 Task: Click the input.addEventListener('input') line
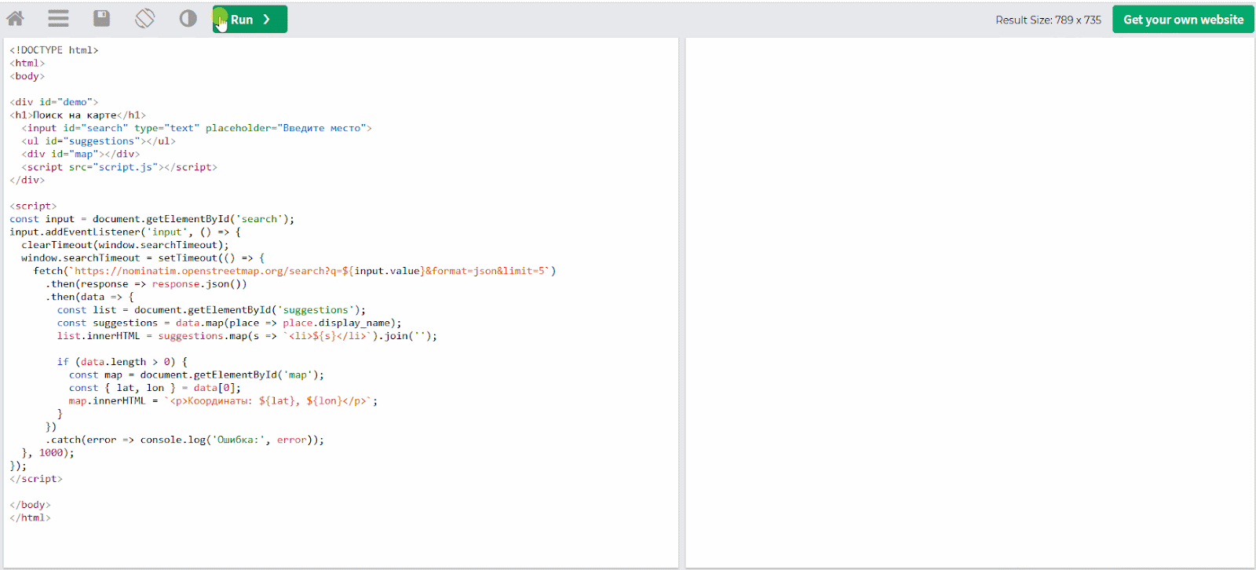coord(125,232)
